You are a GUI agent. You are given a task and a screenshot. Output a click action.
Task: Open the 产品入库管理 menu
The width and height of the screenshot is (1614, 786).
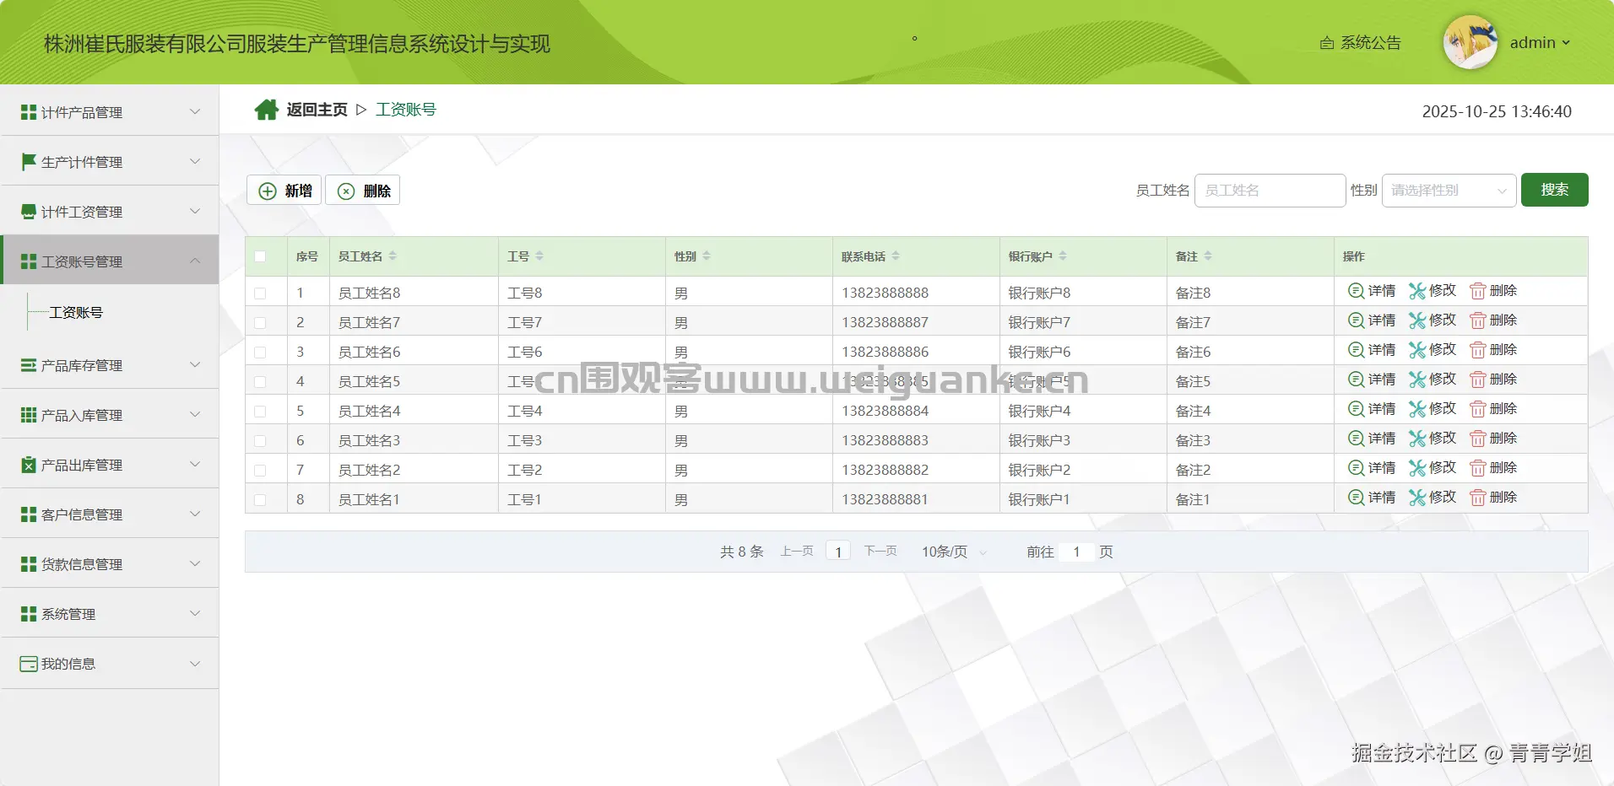tap(110, 414)
